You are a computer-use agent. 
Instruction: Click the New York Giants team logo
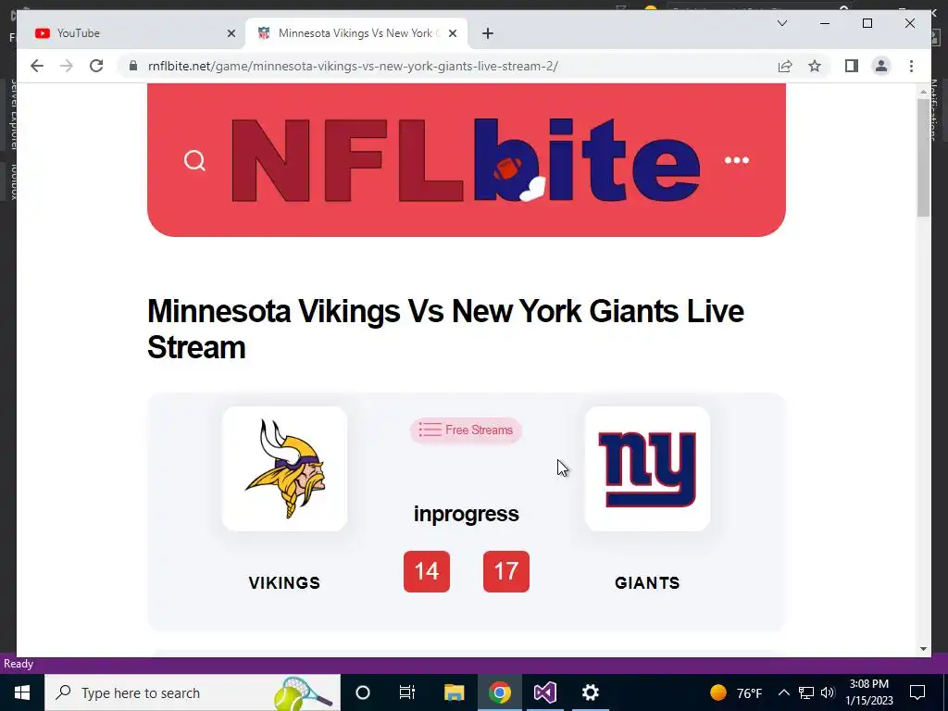[647, 468]
